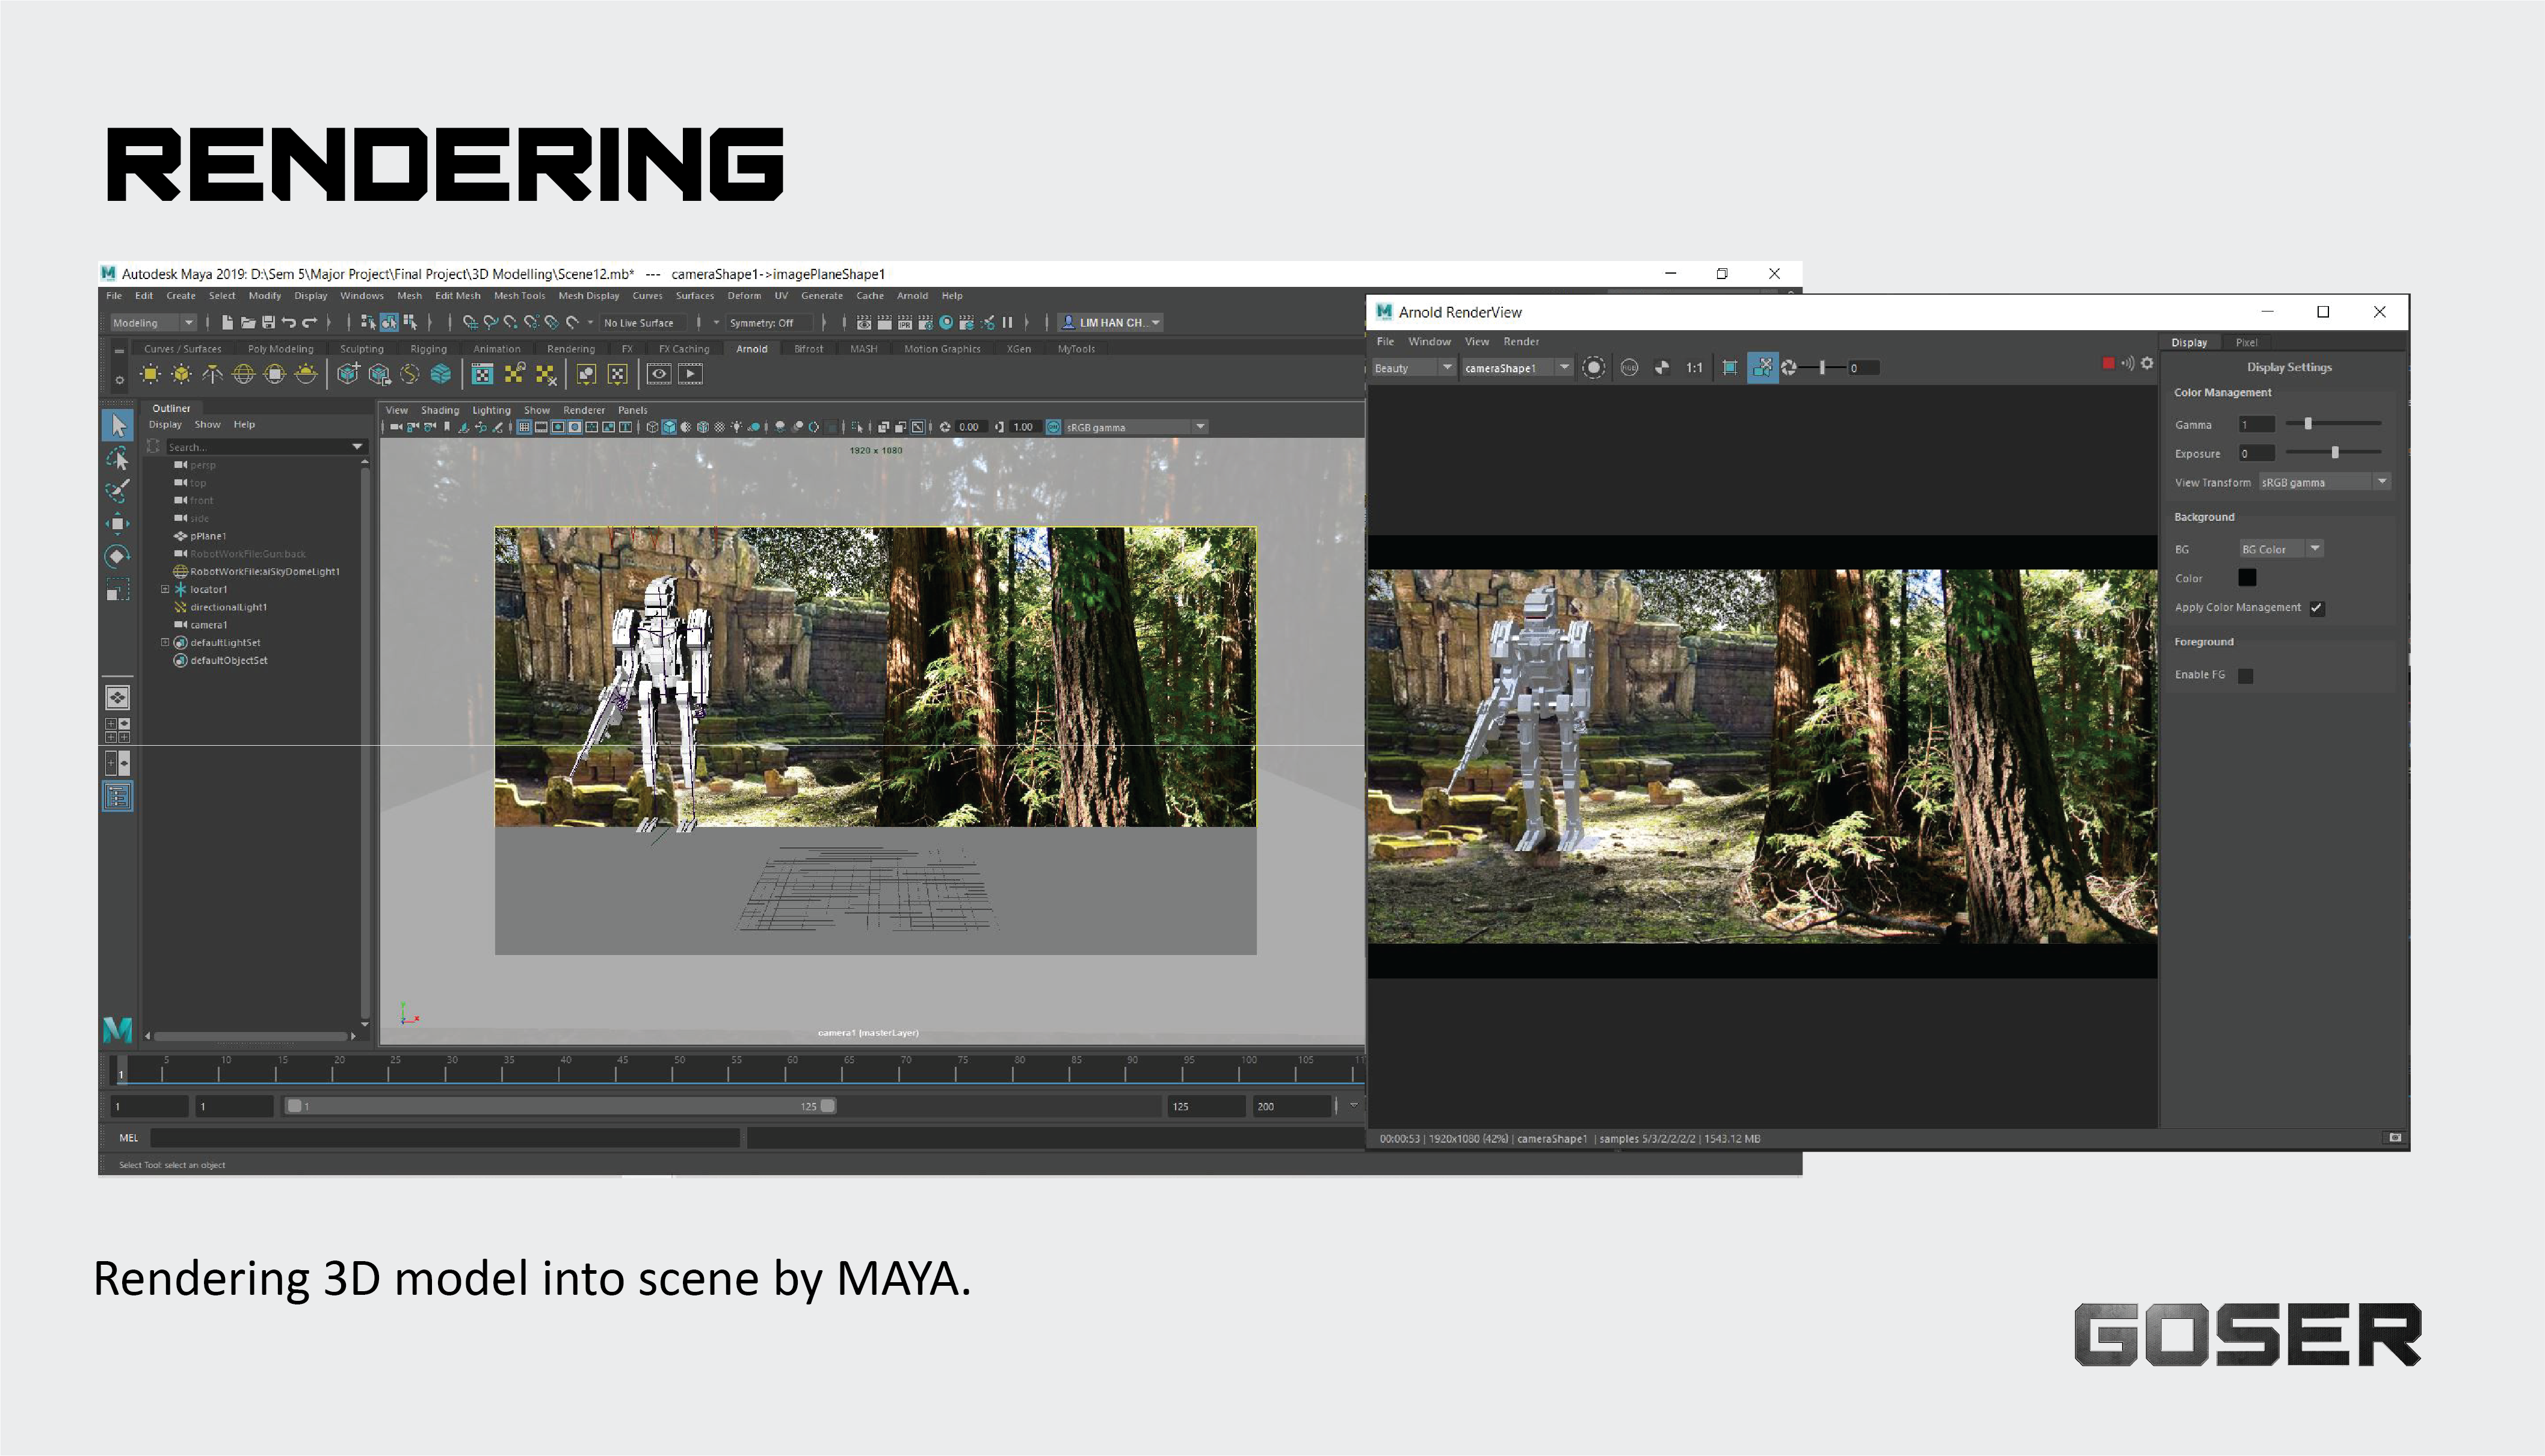Viewport: 2545px width, 1456px height.
Task: Select pPlane1 in the Outliner
Action: [x=208, y=536]
